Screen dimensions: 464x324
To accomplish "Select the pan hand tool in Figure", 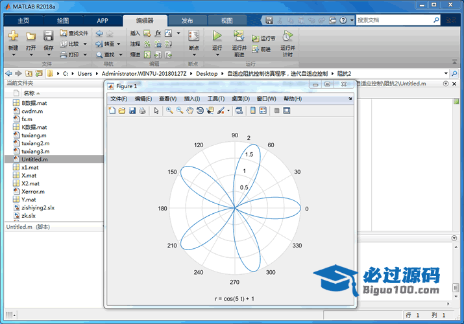I will [x=189, y=111].
